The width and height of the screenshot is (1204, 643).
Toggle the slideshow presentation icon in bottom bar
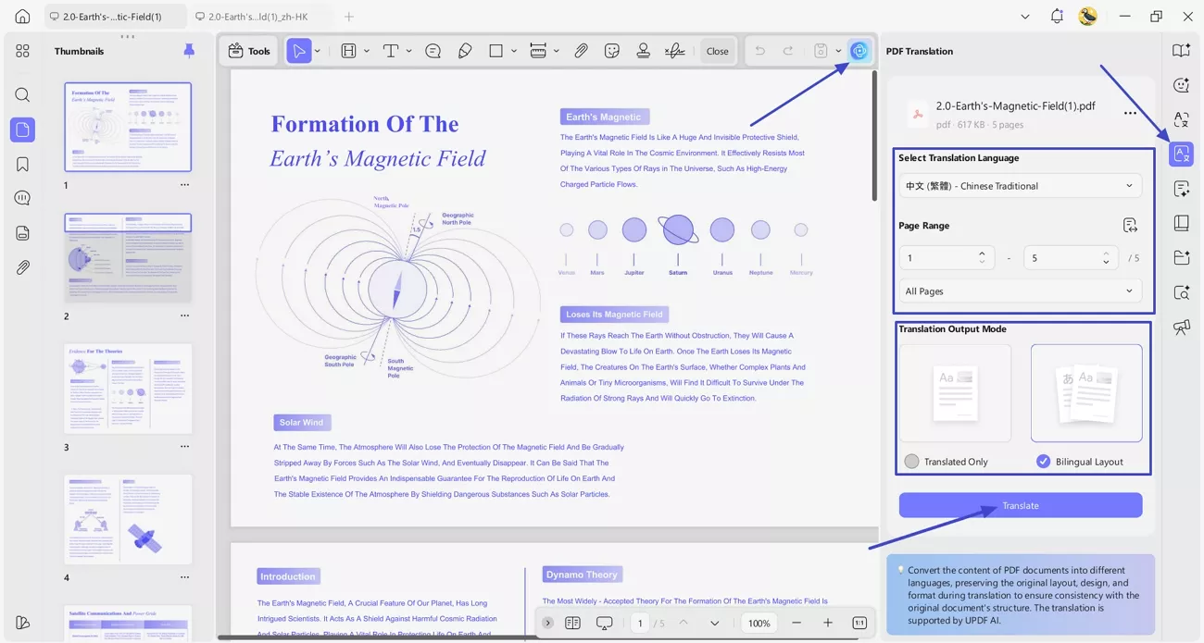(x=604, y=623)
